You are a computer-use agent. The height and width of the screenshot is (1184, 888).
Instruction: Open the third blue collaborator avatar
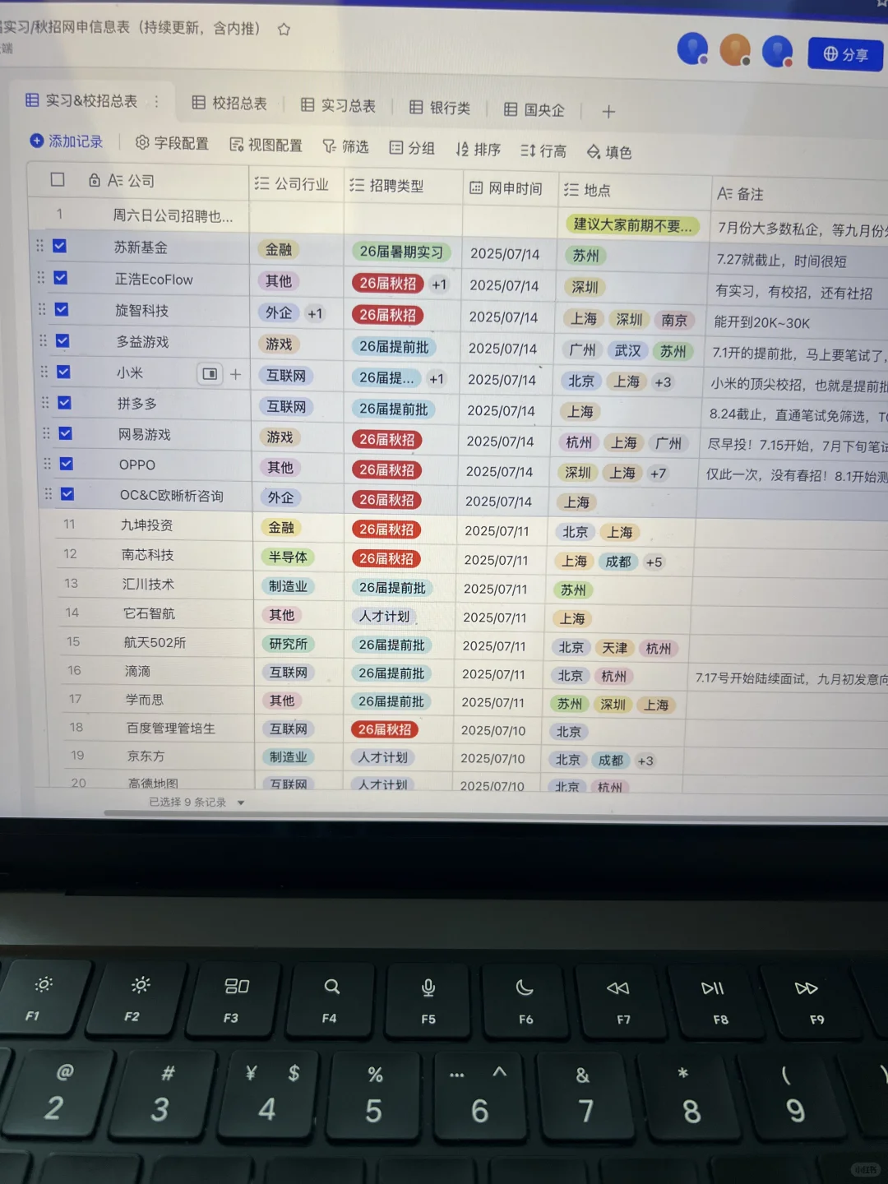click(777, 52)
